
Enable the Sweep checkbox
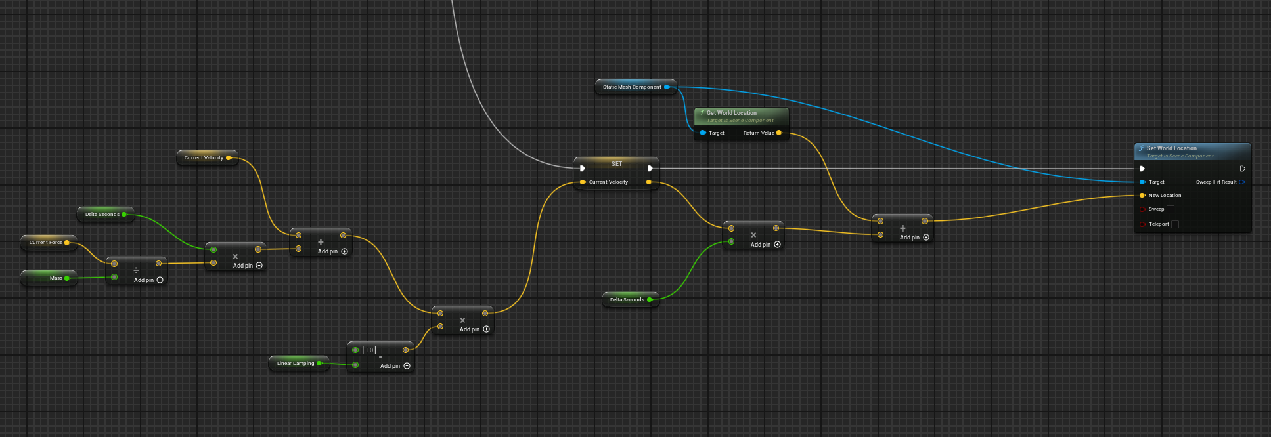click(1171, 209)
